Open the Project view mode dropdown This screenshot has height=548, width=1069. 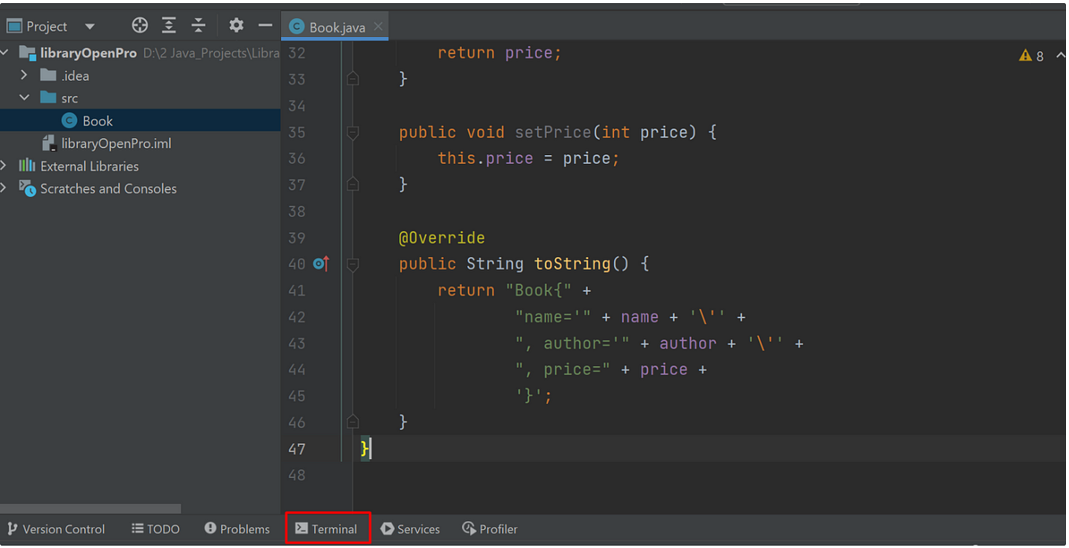coord(89,25)
